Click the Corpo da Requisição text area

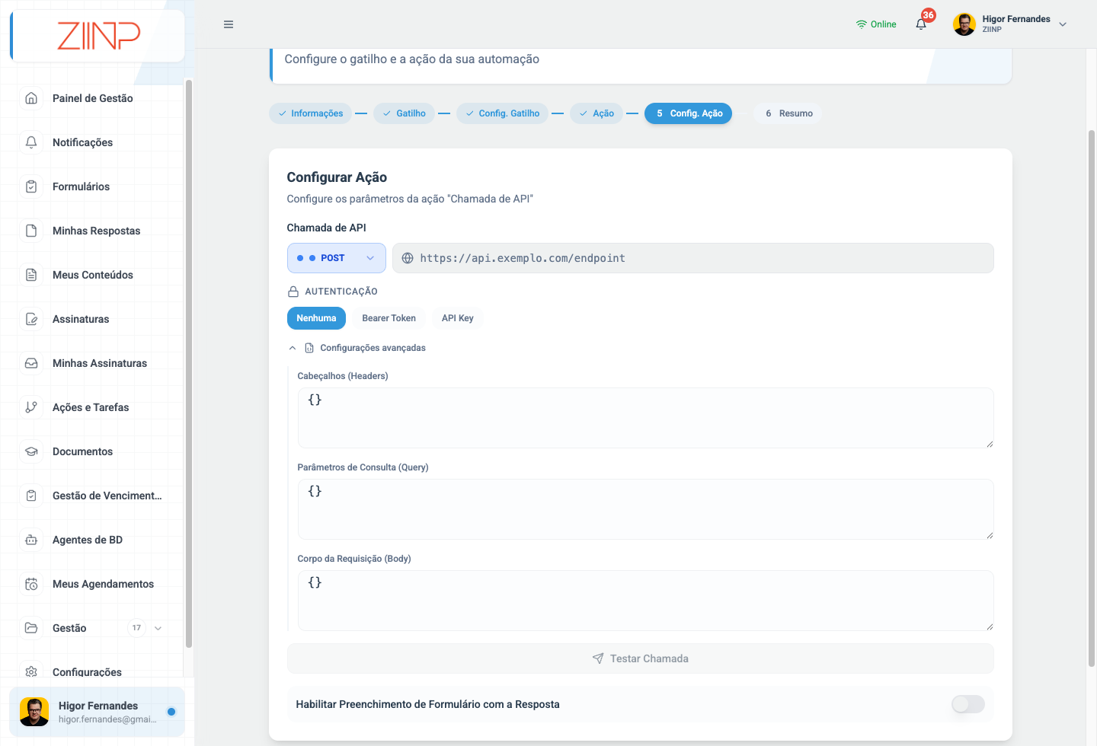646,601
